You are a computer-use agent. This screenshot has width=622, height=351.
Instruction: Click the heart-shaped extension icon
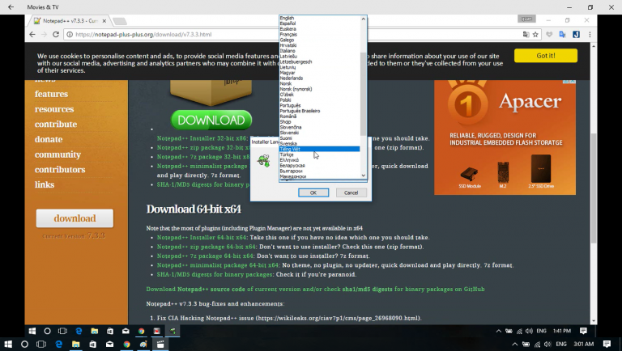[x=549, y=35]
